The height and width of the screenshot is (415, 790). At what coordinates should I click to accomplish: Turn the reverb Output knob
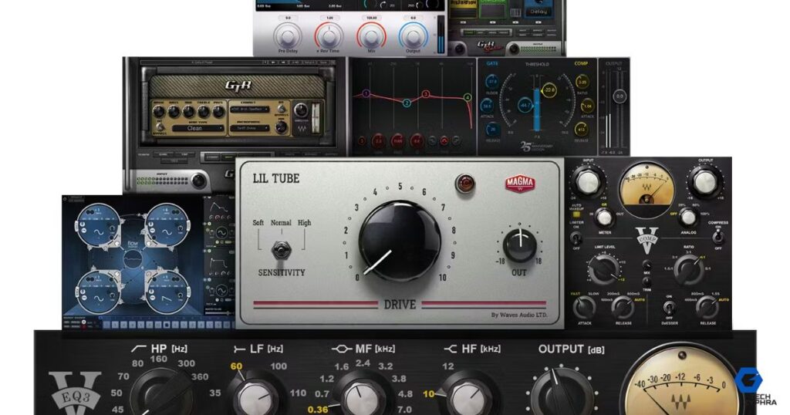click(x=413, y=35)
